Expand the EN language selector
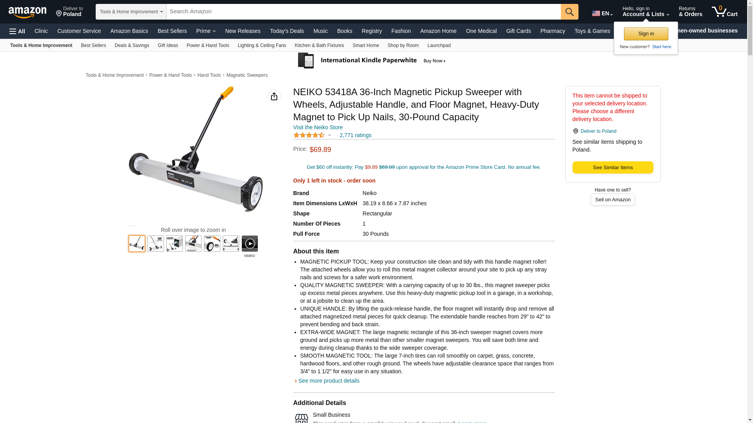Viewport: 753px width, 423px height. coord(602,13)
